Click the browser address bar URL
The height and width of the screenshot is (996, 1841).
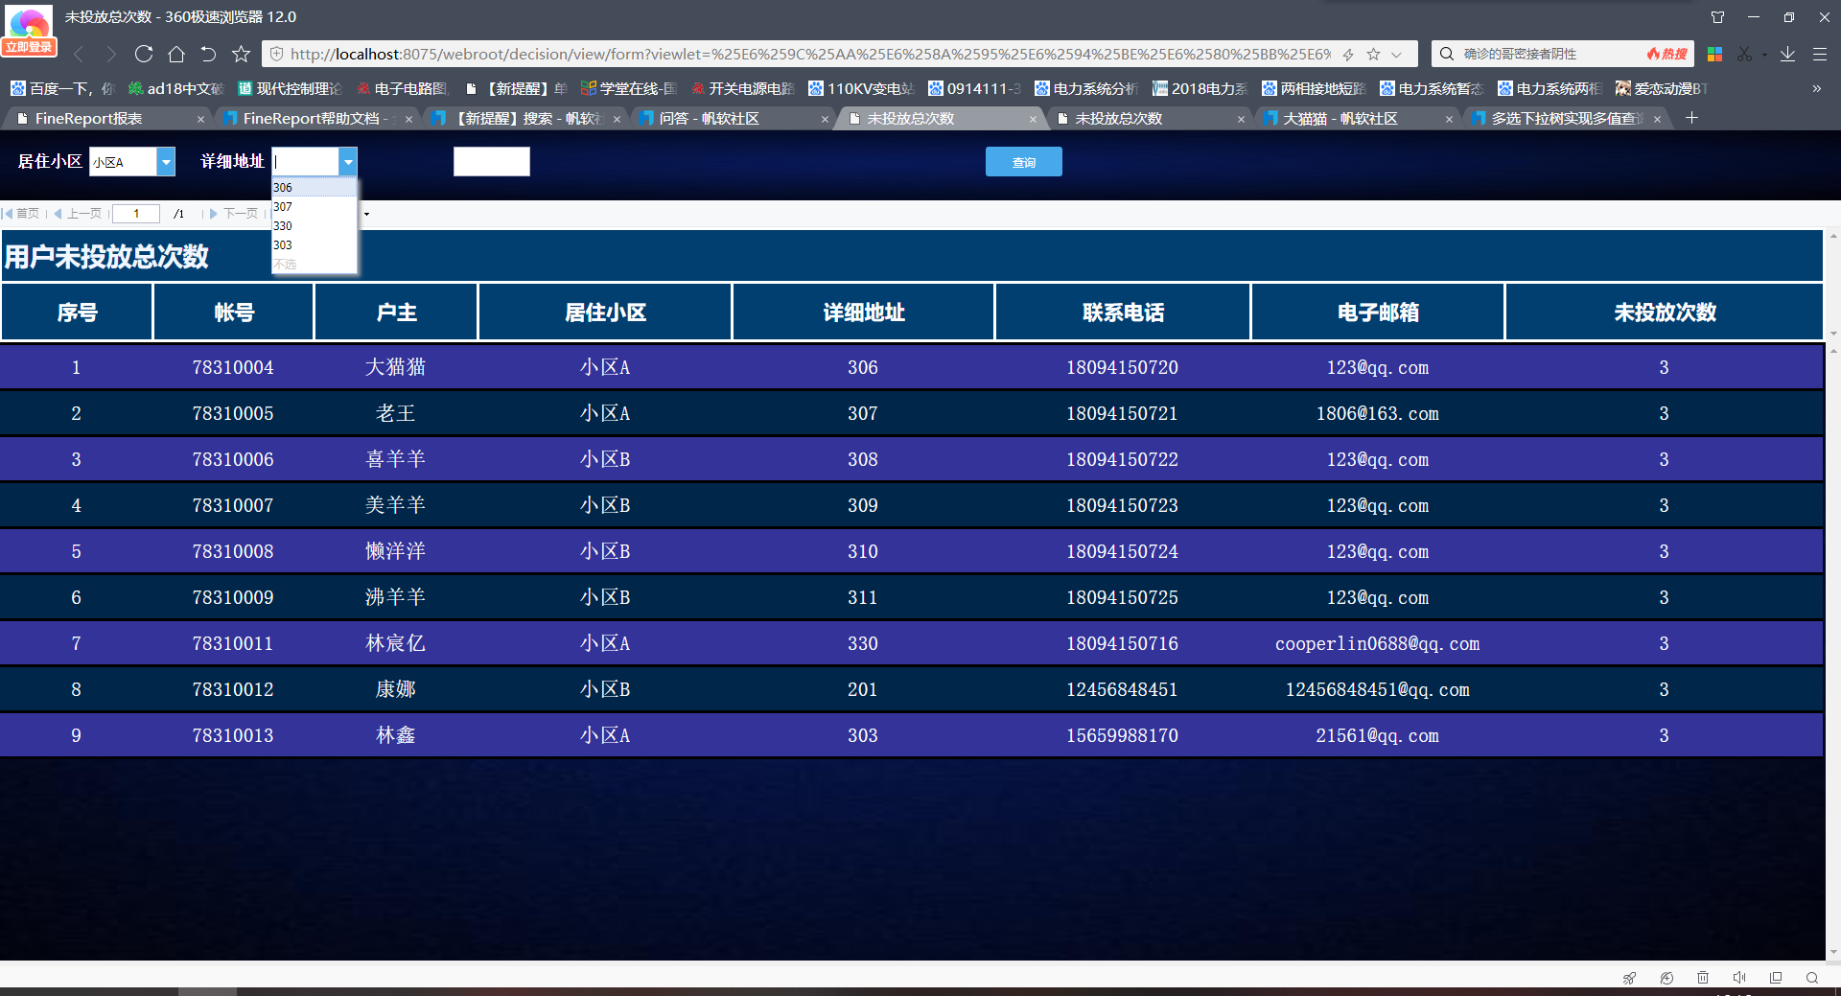(810, 55)
